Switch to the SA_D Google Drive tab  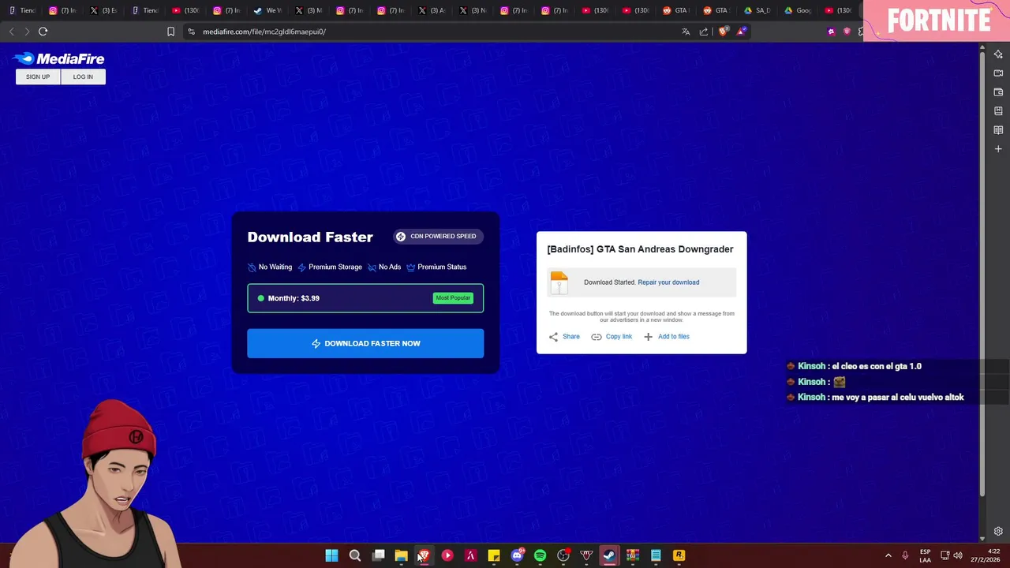[757, 10]
